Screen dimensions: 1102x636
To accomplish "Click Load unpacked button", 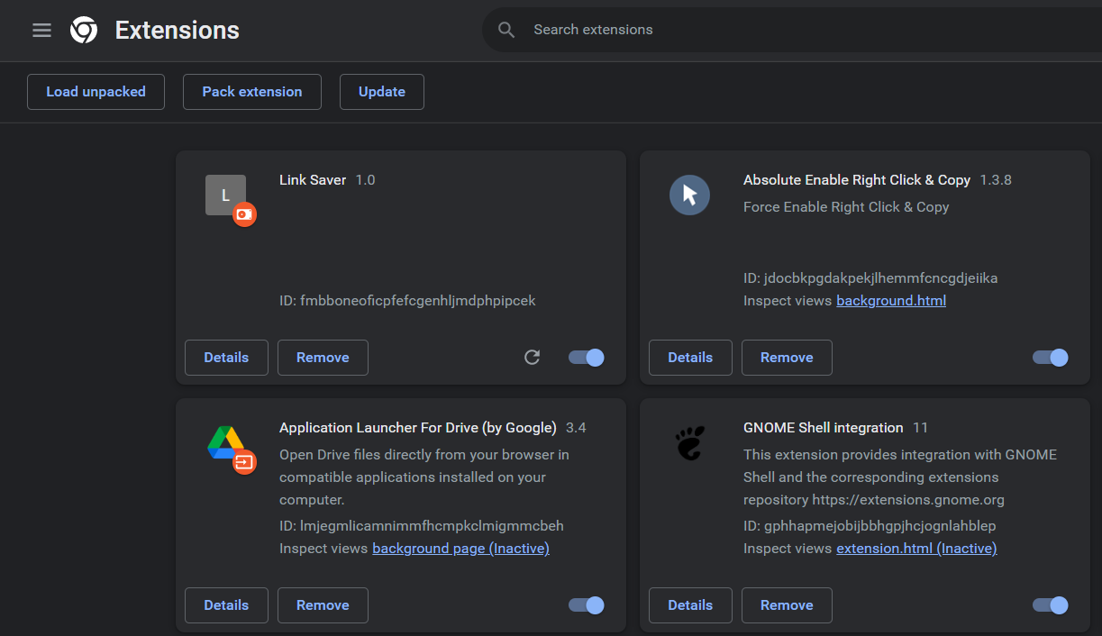I will tap(96, 92).
